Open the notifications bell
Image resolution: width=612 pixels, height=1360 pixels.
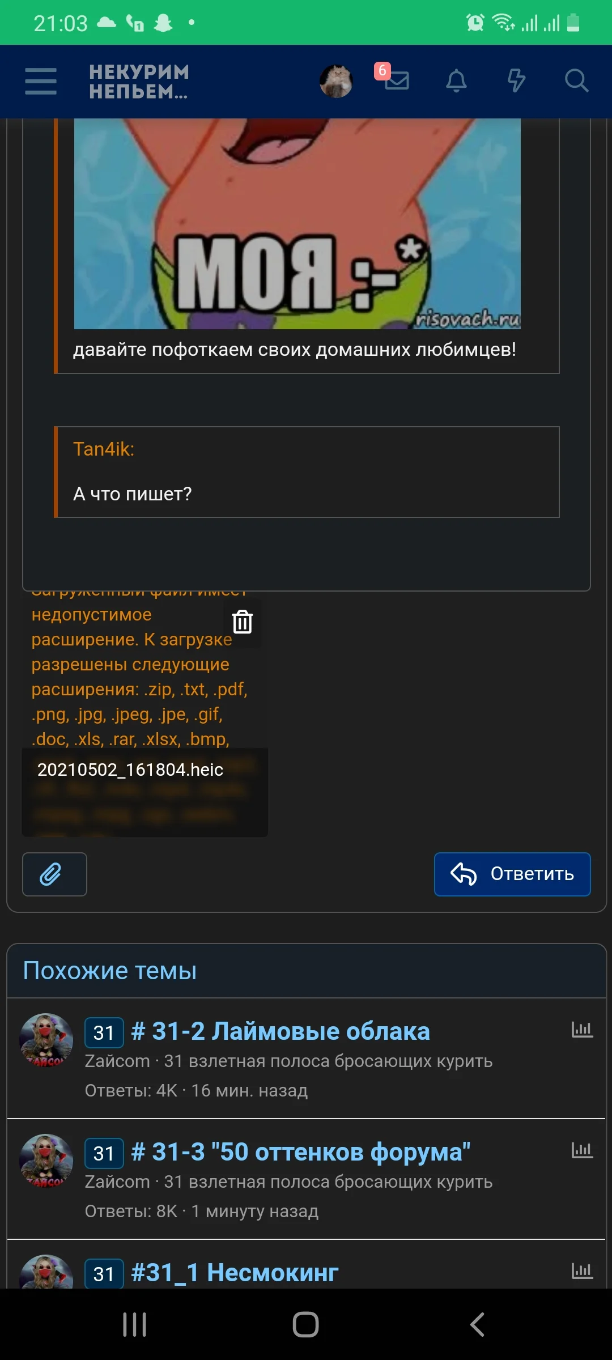point(456,81)
